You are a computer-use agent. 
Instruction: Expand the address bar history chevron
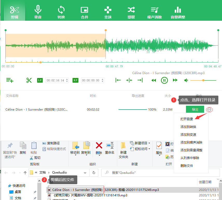coord(85,173)
